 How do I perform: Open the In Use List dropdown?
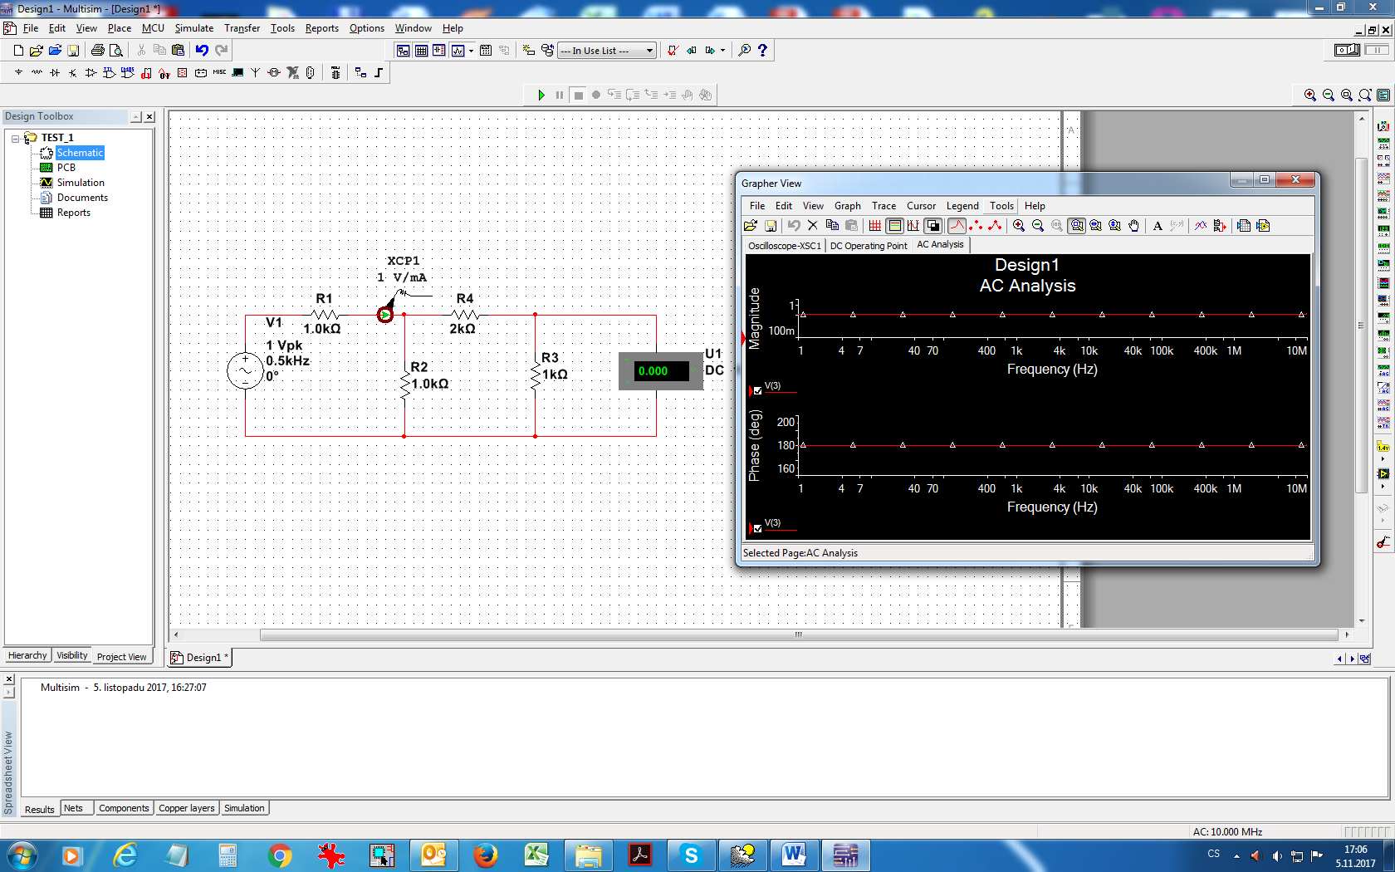607,51
